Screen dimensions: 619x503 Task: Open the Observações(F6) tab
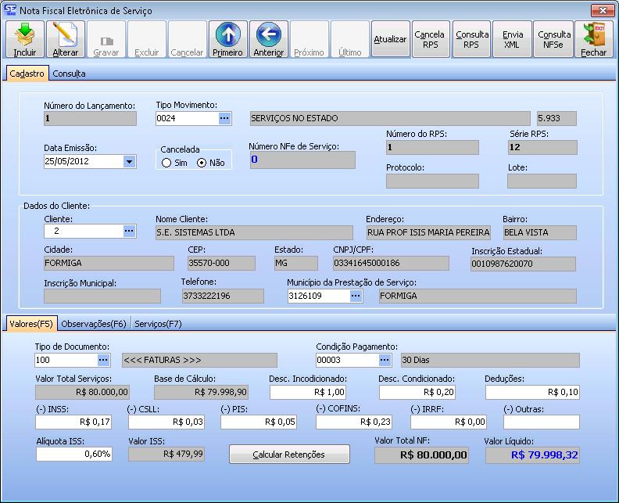click(x=94, y=323)
